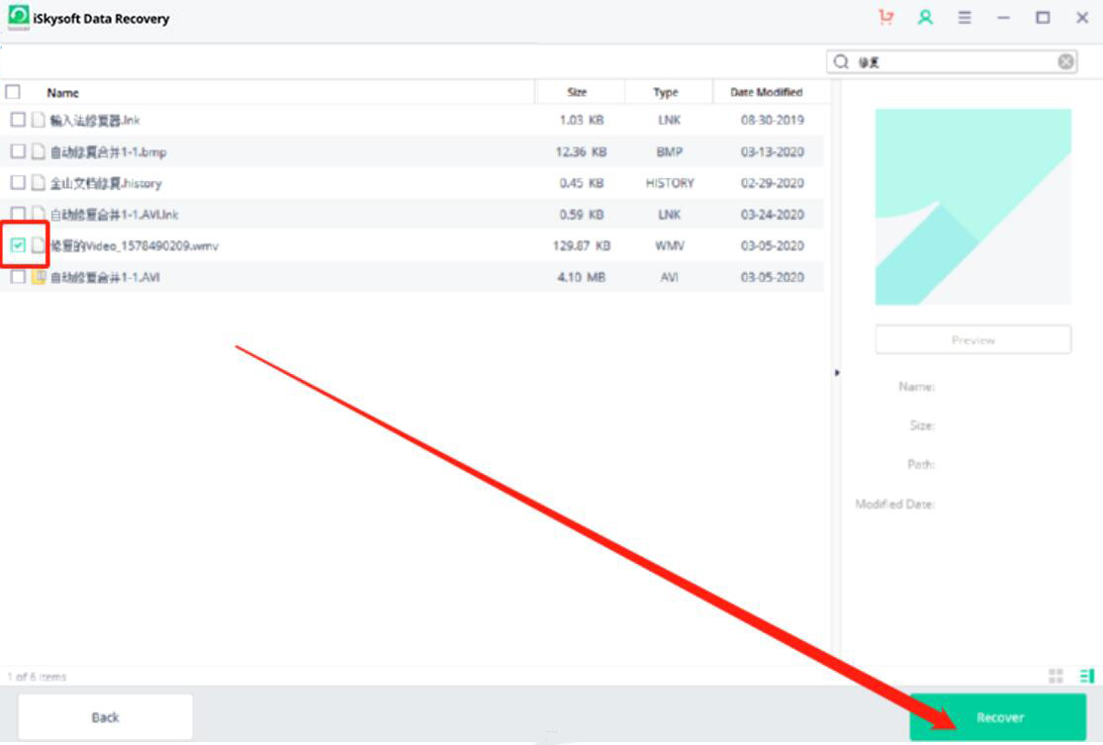Click the 03-24-2020 date cell
This screenshot has width=1103, height=745.
click(x=772, y=214)
